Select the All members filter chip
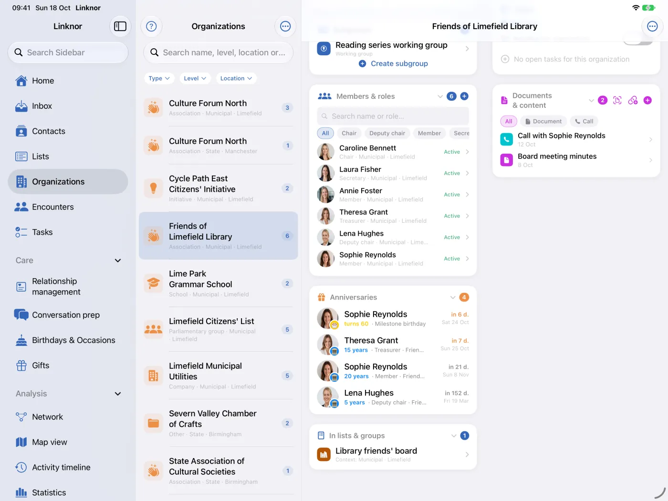The height and width of the screenshot is (501, 668). tap(325, 133)
